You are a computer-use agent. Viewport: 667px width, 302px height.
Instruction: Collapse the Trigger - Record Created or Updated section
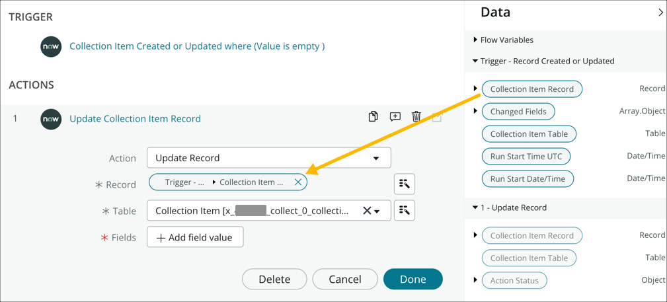click(475, 61)
